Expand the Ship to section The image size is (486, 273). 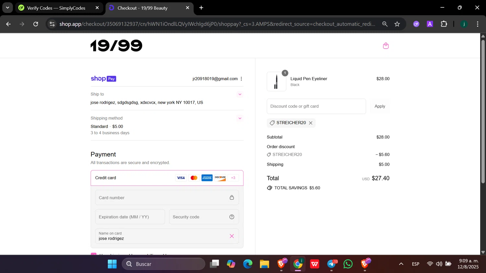[240, 94]
